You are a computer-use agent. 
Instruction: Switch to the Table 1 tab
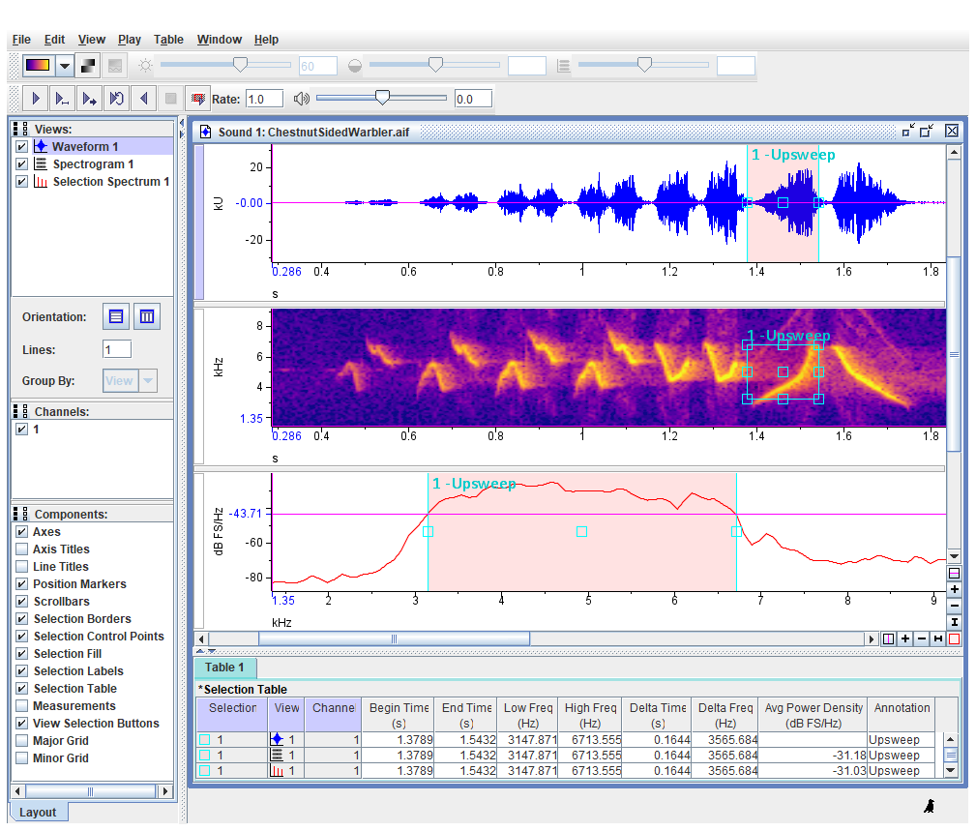[x=224, y=668]
